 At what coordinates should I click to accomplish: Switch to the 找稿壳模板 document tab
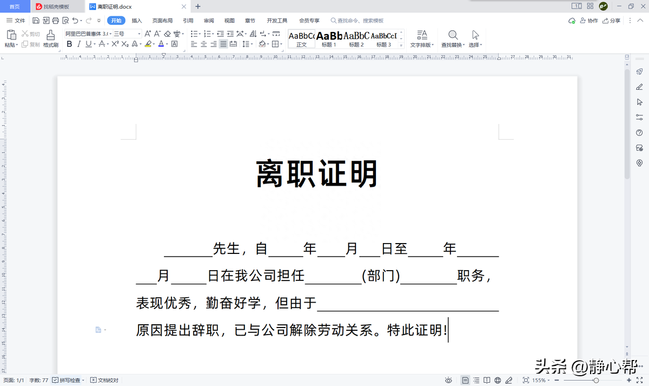point(50,7)
